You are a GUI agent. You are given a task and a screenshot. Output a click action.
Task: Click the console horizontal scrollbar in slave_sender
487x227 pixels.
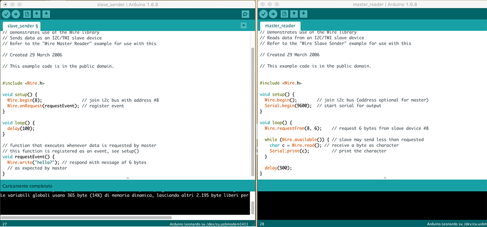coord(86,218)
